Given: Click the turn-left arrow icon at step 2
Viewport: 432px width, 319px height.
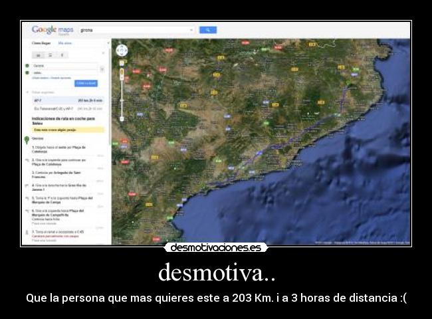Looking at the screenshot, I should click(27, 160).
